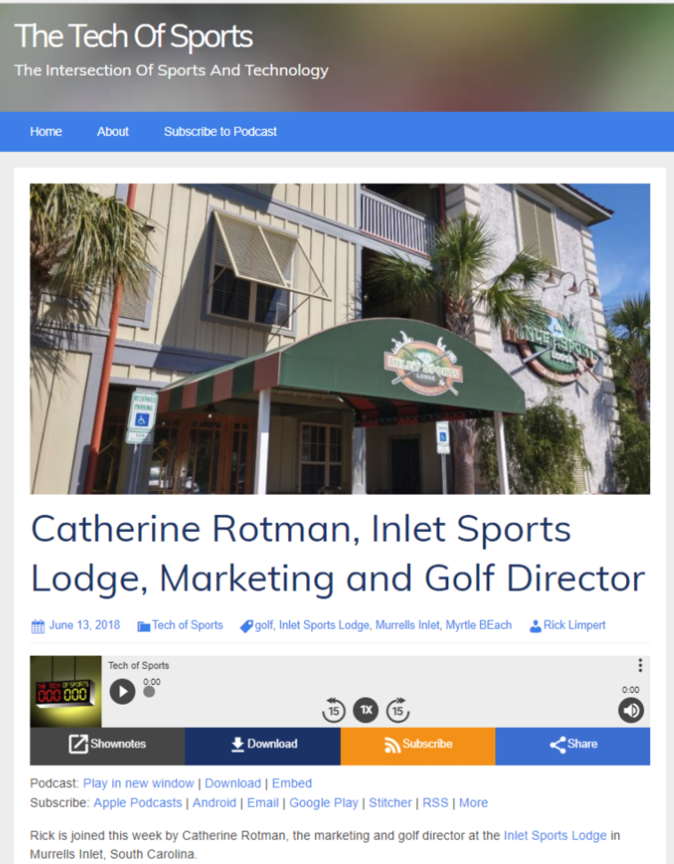Click the June 13, 2018 date link

pos(84,625)
